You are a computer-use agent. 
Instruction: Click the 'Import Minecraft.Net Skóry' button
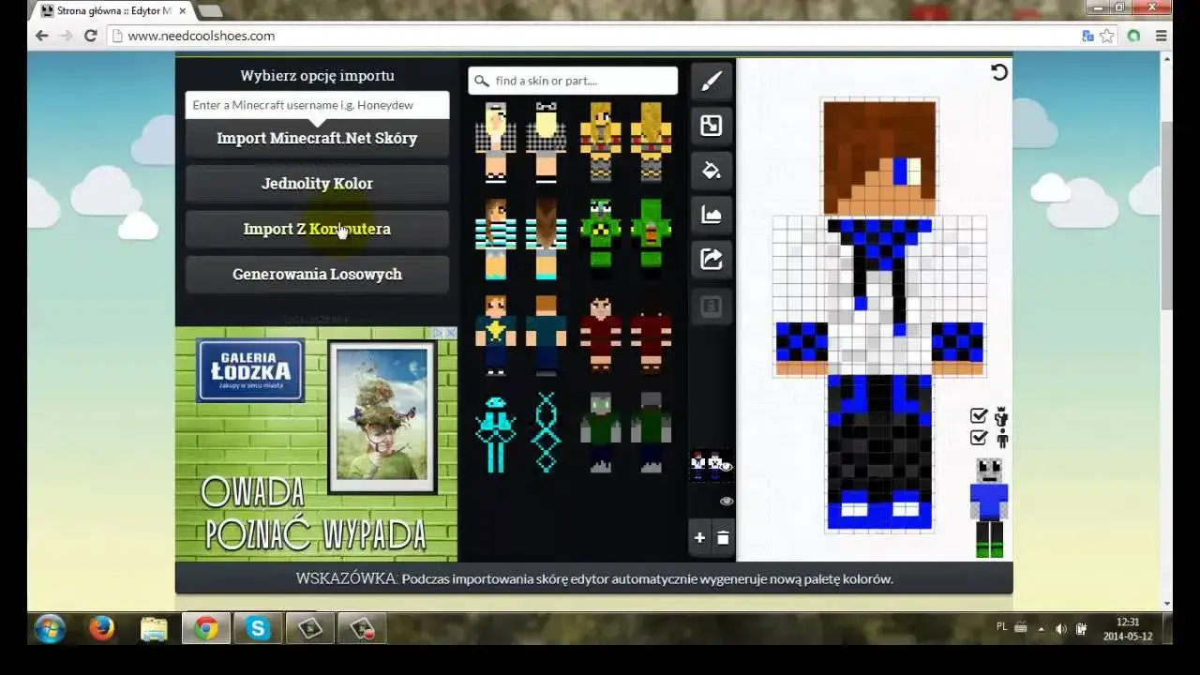click(317, 138)
